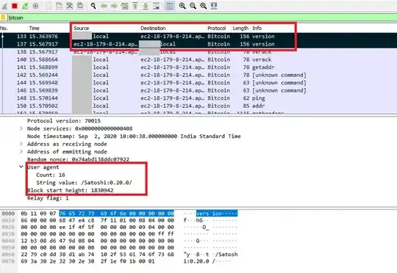This screenshot has height=273, width=397.
Task: Select String value /Satoshi:0.20.0/ line
Action: coord(84,183)
